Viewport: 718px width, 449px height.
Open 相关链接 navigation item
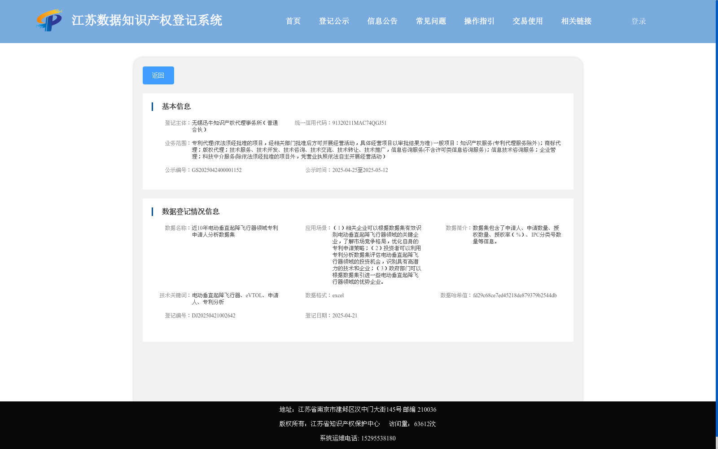pos(576,21)
